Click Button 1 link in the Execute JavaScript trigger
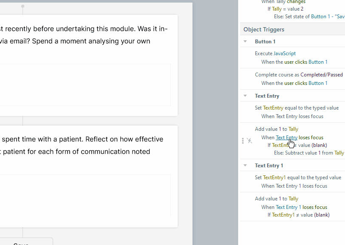 click(x=318, y=62)
